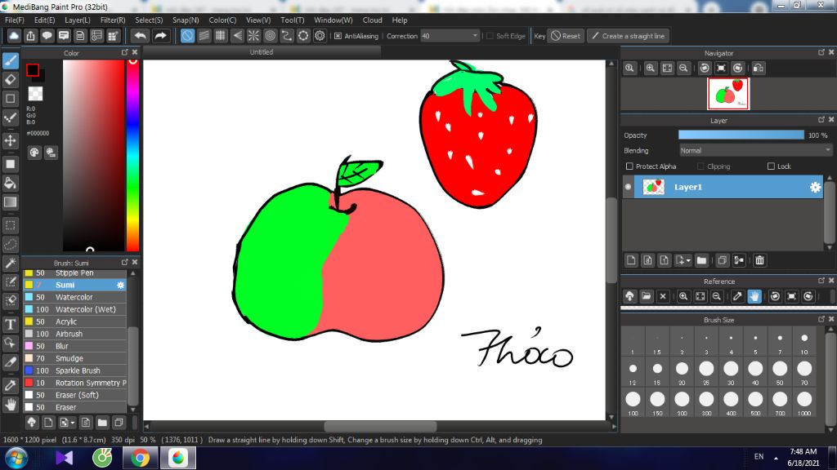Turn snap off in toolbar

click(187, 36)
